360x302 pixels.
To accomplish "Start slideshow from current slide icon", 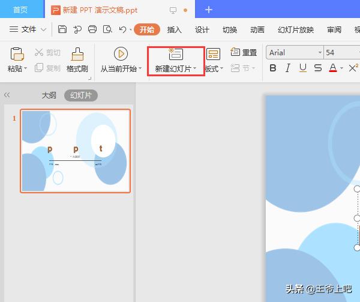I will click(x=121, y=54).
